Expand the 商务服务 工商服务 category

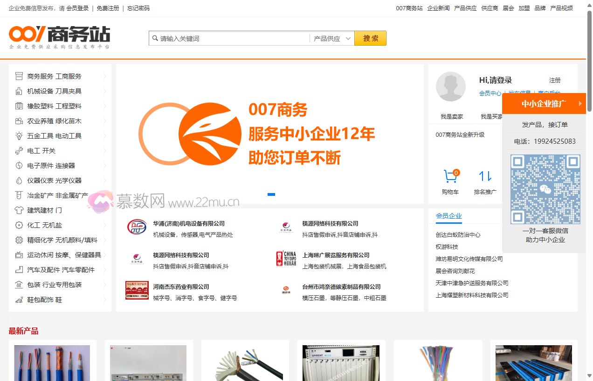coord(105,76)
